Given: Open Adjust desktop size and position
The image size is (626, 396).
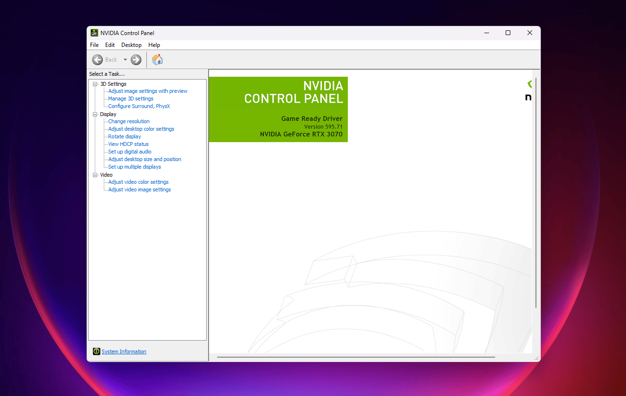Looking at the screenshot, I should [x=145, y=159].
